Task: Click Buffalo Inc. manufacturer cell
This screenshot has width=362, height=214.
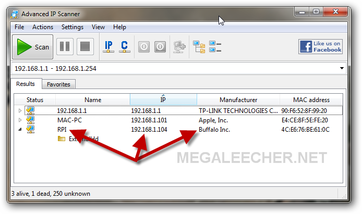Action: (214, 130)
